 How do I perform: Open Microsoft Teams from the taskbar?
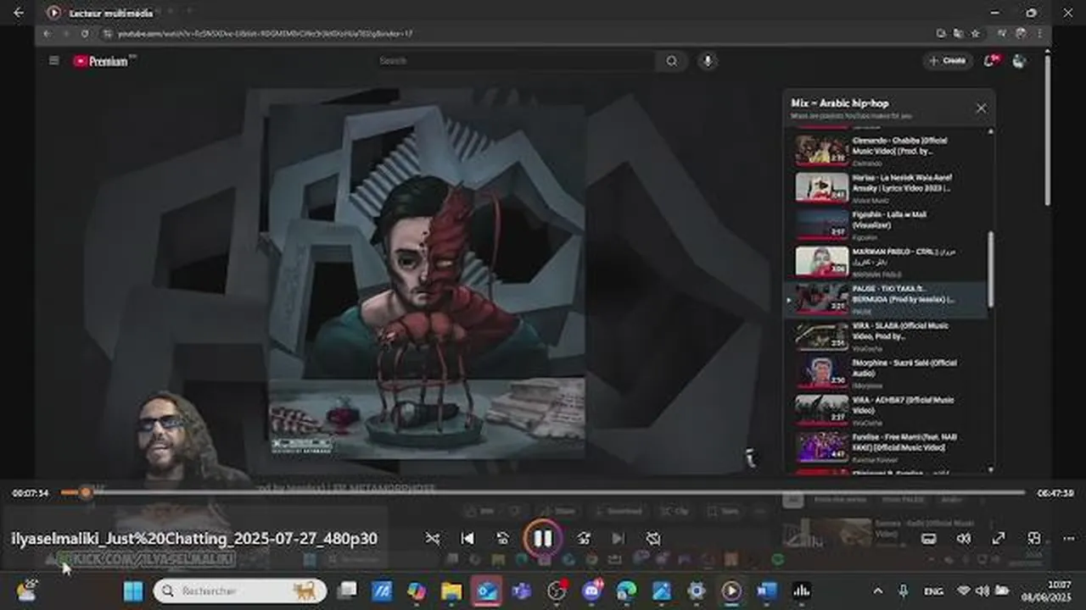pyautogui.click(x=522, y=591)
